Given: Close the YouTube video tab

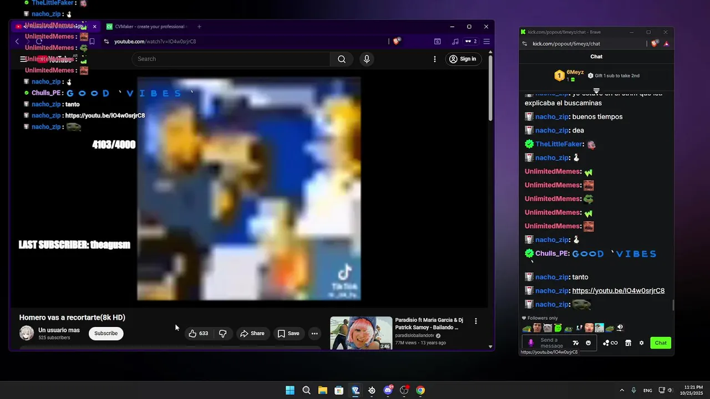Looking at the screenshot, I should click(94, 27).
